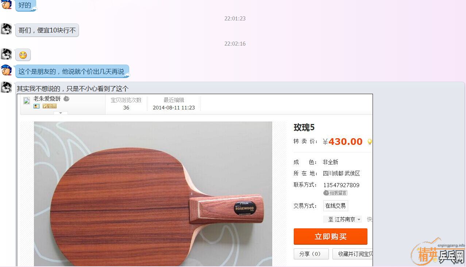Click the grey level badge beside 老朱爱烧饼

[66, 98]
